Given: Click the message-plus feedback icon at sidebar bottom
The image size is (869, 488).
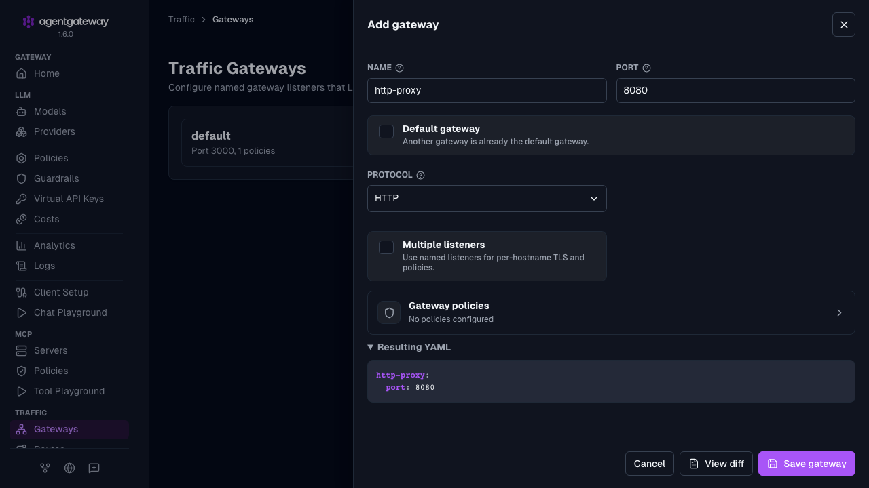Looking at the screenshot, I should tap(94, 468).
